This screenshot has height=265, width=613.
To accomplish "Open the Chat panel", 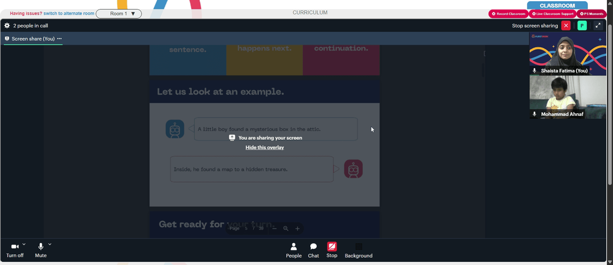I will tap(313, 250).
